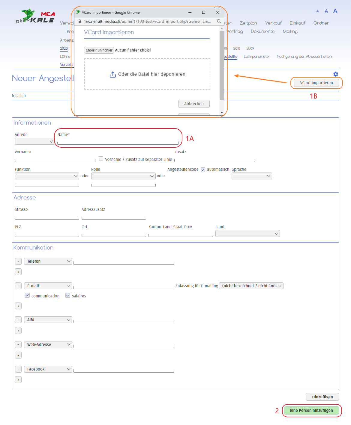Image resolution: width=351 pixels, height=425 pixels.
Task: Open the Anrede dropdown
Action: click(34, 141)
